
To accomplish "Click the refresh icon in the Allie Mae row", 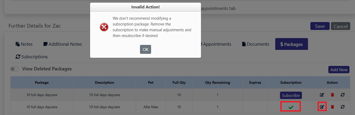I will (x=343, y=107).
